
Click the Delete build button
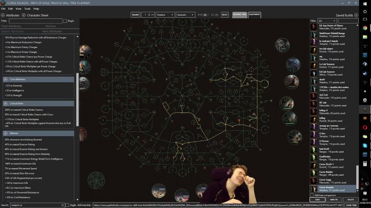pyautogui.click(x=350, y=200)
